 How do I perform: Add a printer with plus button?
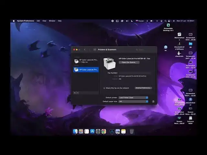(x=75, y=93)
